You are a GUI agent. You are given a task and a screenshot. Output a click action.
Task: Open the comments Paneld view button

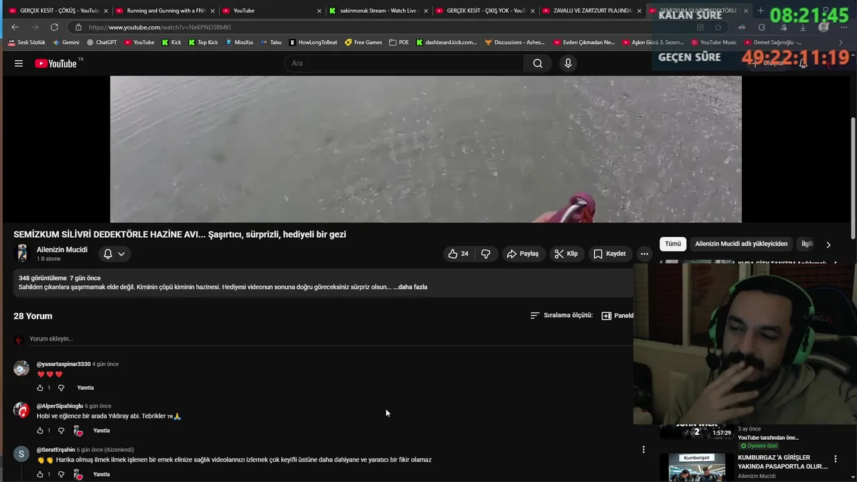[x=617, y=315]
